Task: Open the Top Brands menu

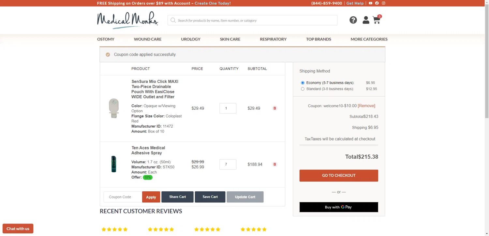Action: point(319,39)
